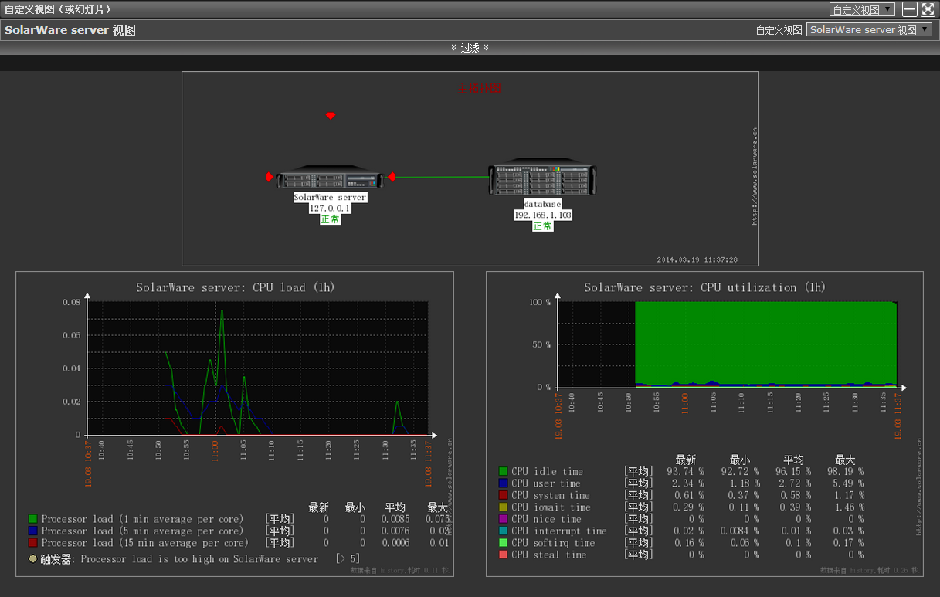Click purple swatch for CPU nice time
Image resolution: width=940 pixels, height=597 pixels.
tap(504, 519)
